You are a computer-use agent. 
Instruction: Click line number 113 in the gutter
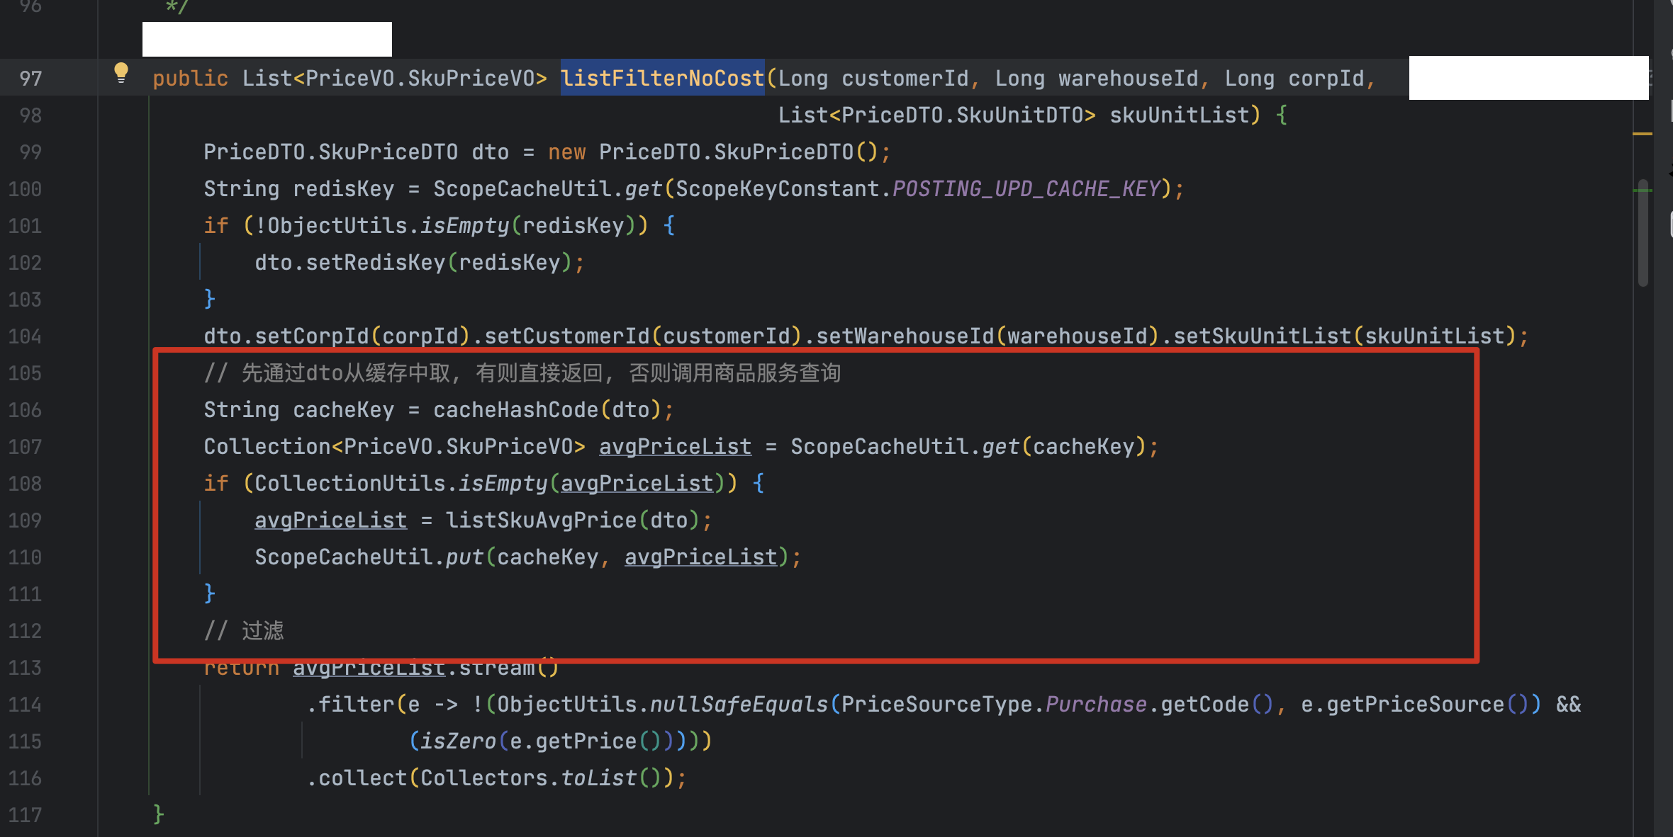[25, 668]
